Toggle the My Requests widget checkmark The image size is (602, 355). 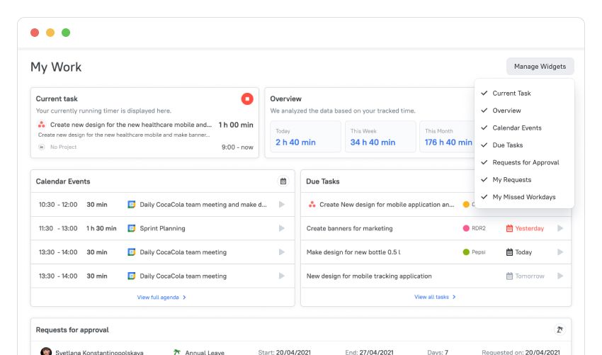point(484,179)
